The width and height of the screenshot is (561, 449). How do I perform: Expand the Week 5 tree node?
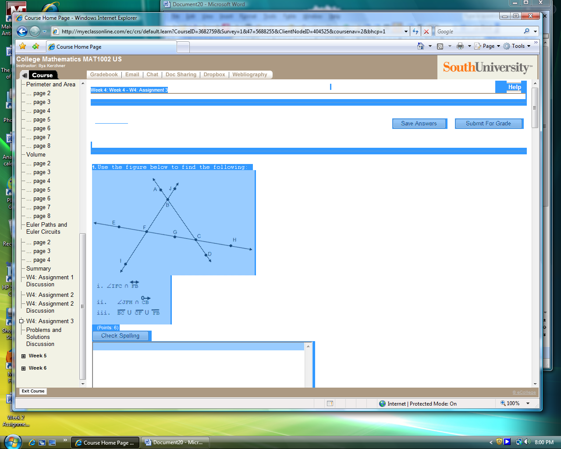tap(24, 356)
